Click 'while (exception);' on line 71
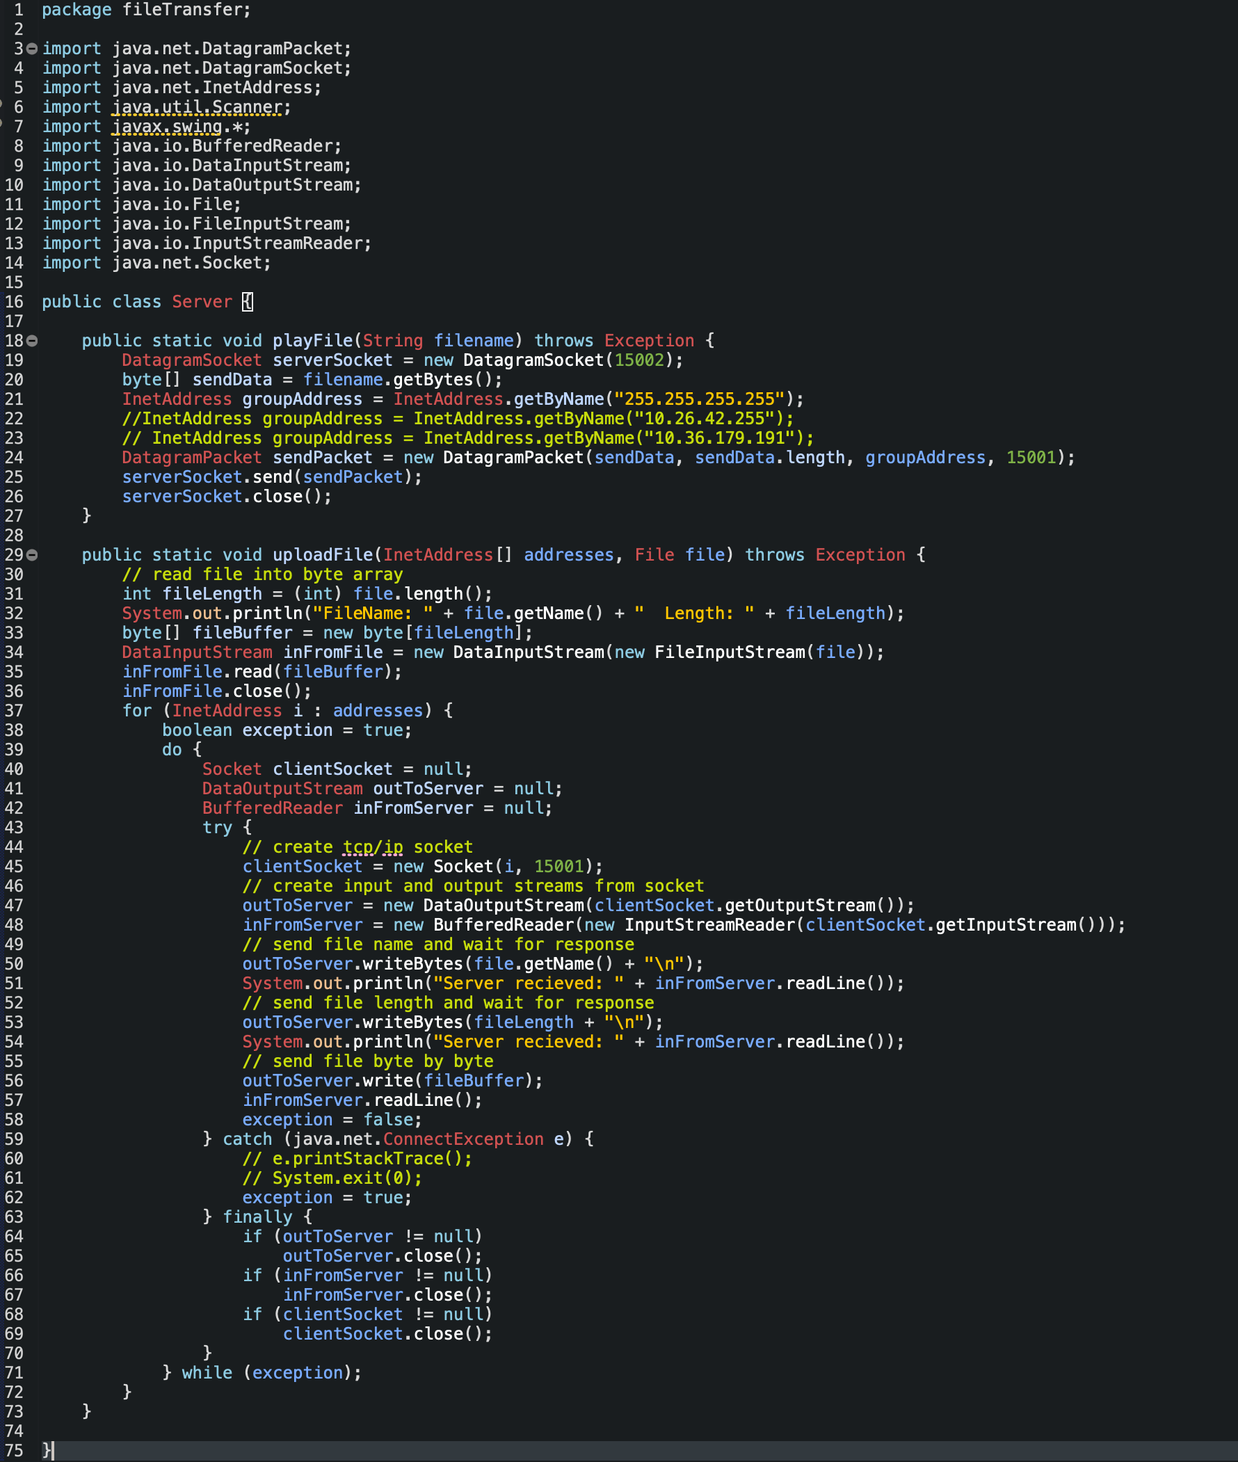1238x1462 pixels. (273, 1373)
